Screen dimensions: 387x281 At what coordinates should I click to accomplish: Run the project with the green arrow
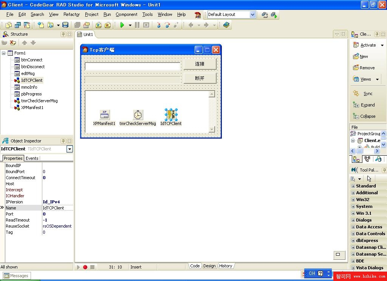tap(122, 25)
